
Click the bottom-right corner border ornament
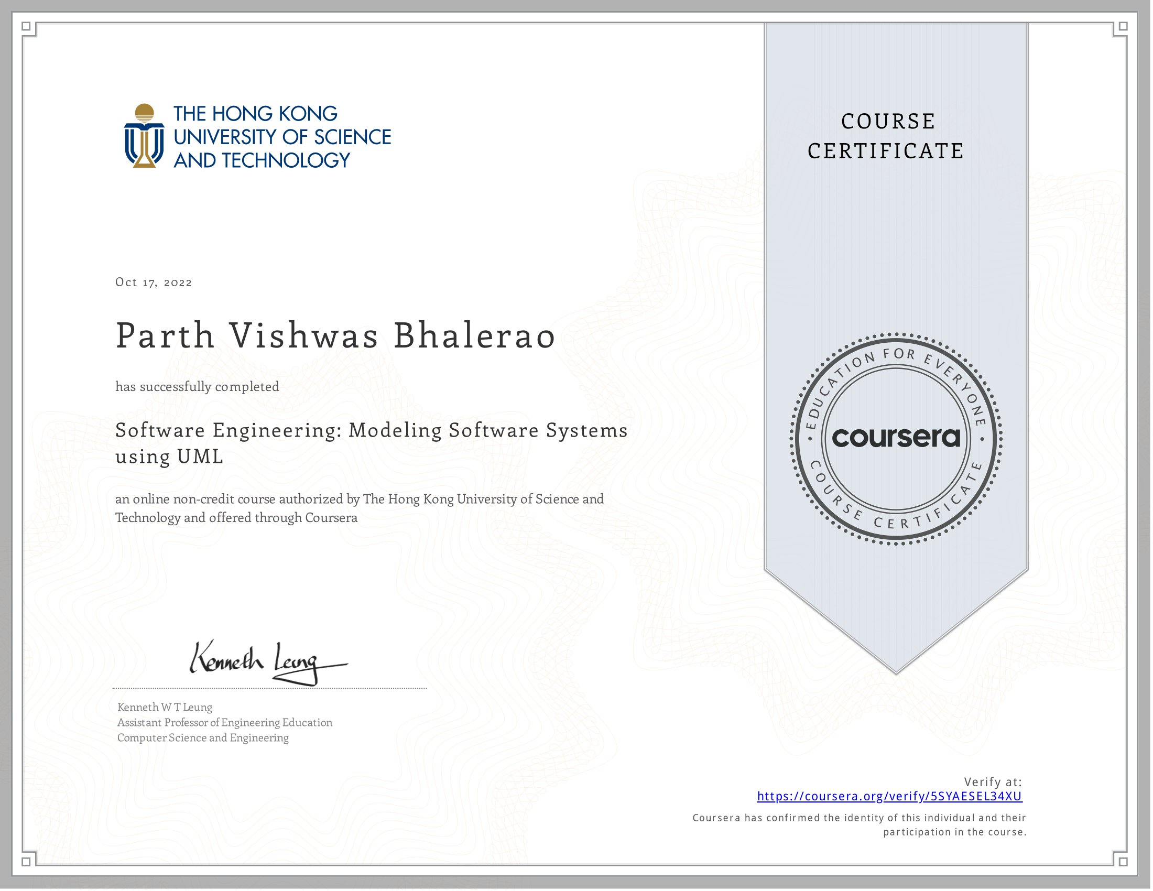1123,862
